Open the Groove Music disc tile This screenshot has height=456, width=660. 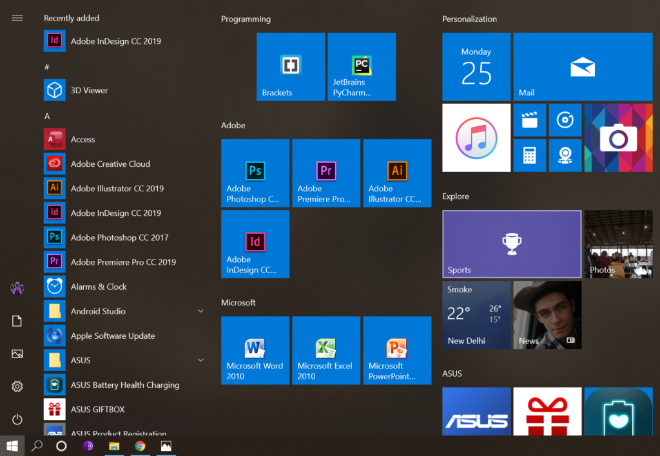tap(565, 120)
